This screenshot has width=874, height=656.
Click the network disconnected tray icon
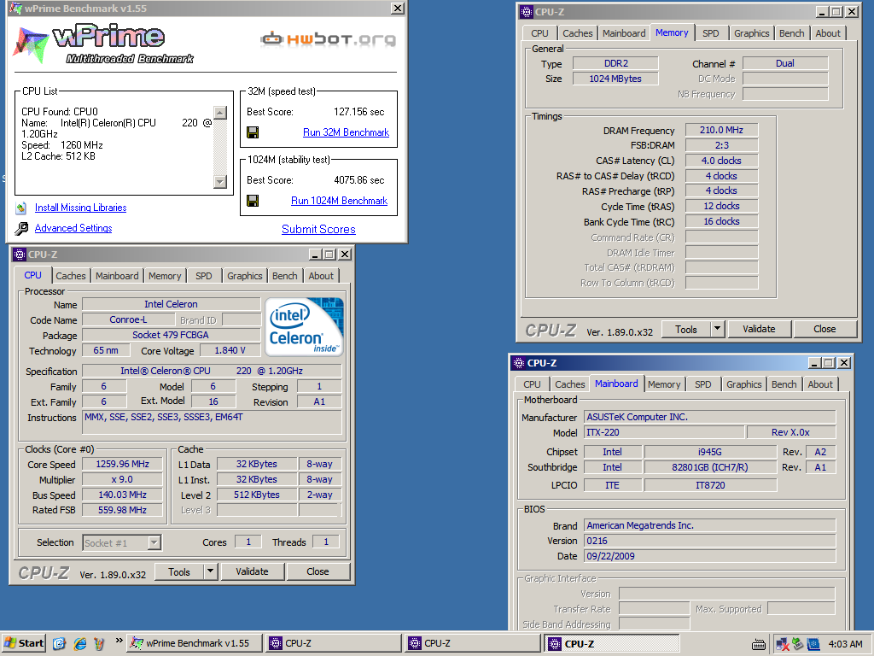(x=783, y=644)
